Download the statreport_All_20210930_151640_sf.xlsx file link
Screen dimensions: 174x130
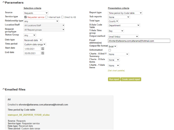tap(29, 115)
